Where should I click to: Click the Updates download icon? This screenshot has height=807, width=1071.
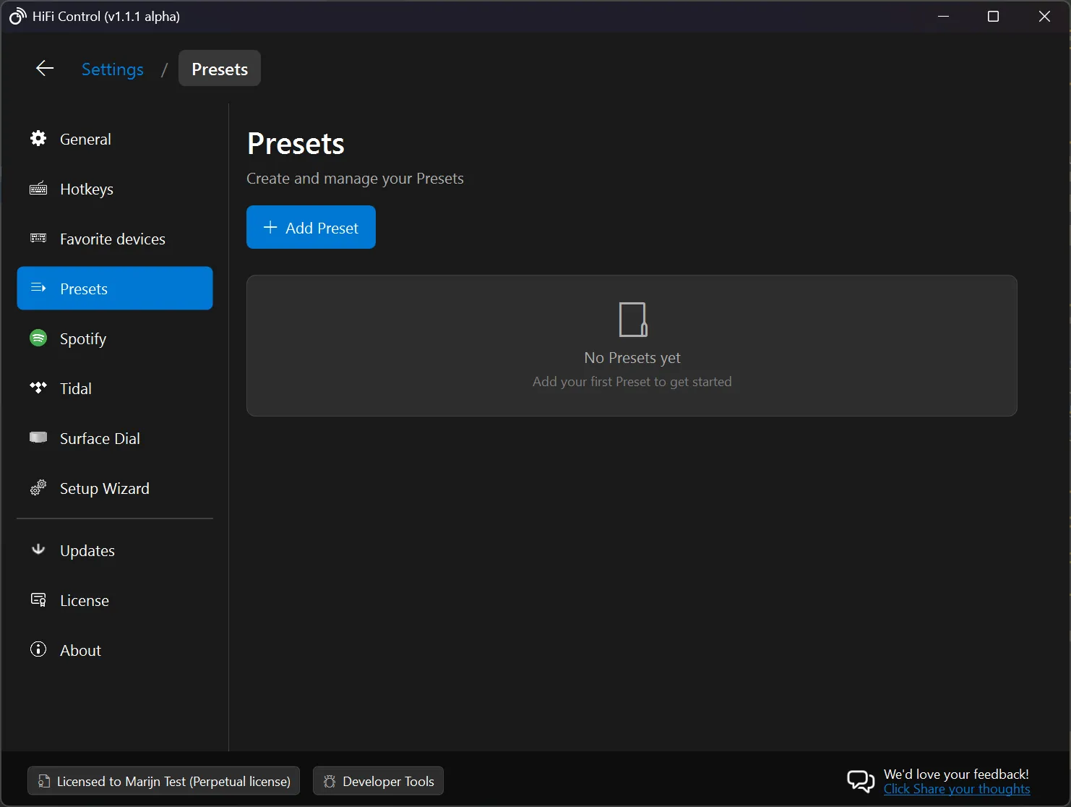[38, 550]
